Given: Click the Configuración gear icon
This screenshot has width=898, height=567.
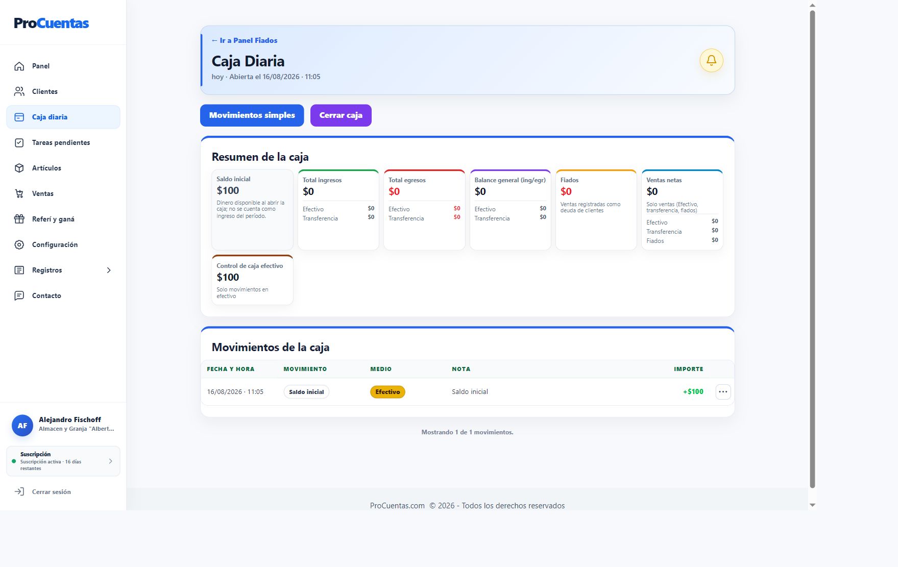Looking at the screenshot, I should coord(19,244).
